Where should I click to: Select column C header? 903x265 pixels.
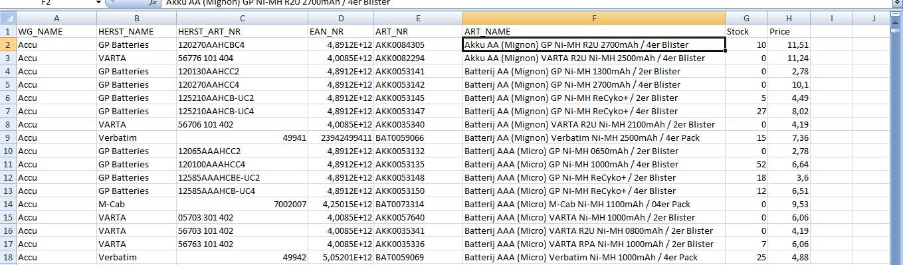(242, 19)
